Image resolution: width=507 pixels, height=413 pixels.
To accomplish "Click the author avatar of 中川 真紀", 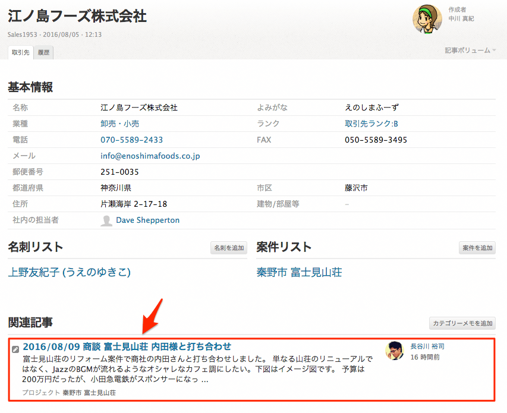I will click(x=427, y=20).
